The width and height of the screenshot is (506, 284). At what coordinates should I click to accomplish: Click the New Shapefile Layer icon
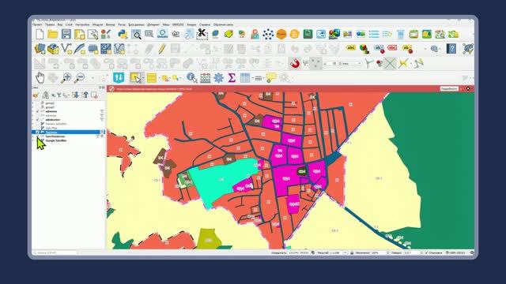click(x=66, y=49)
